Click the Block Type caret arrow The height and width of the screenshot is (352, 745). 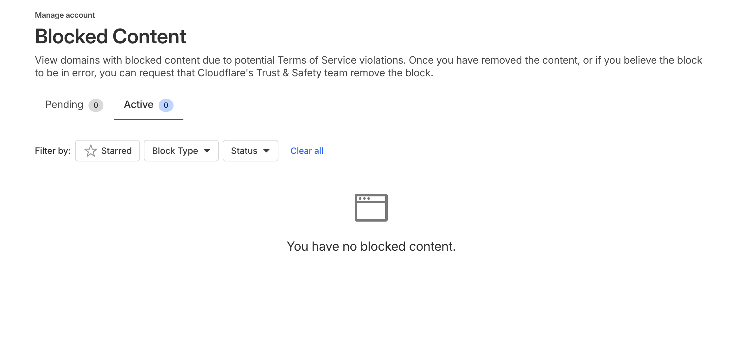(207, 151)
